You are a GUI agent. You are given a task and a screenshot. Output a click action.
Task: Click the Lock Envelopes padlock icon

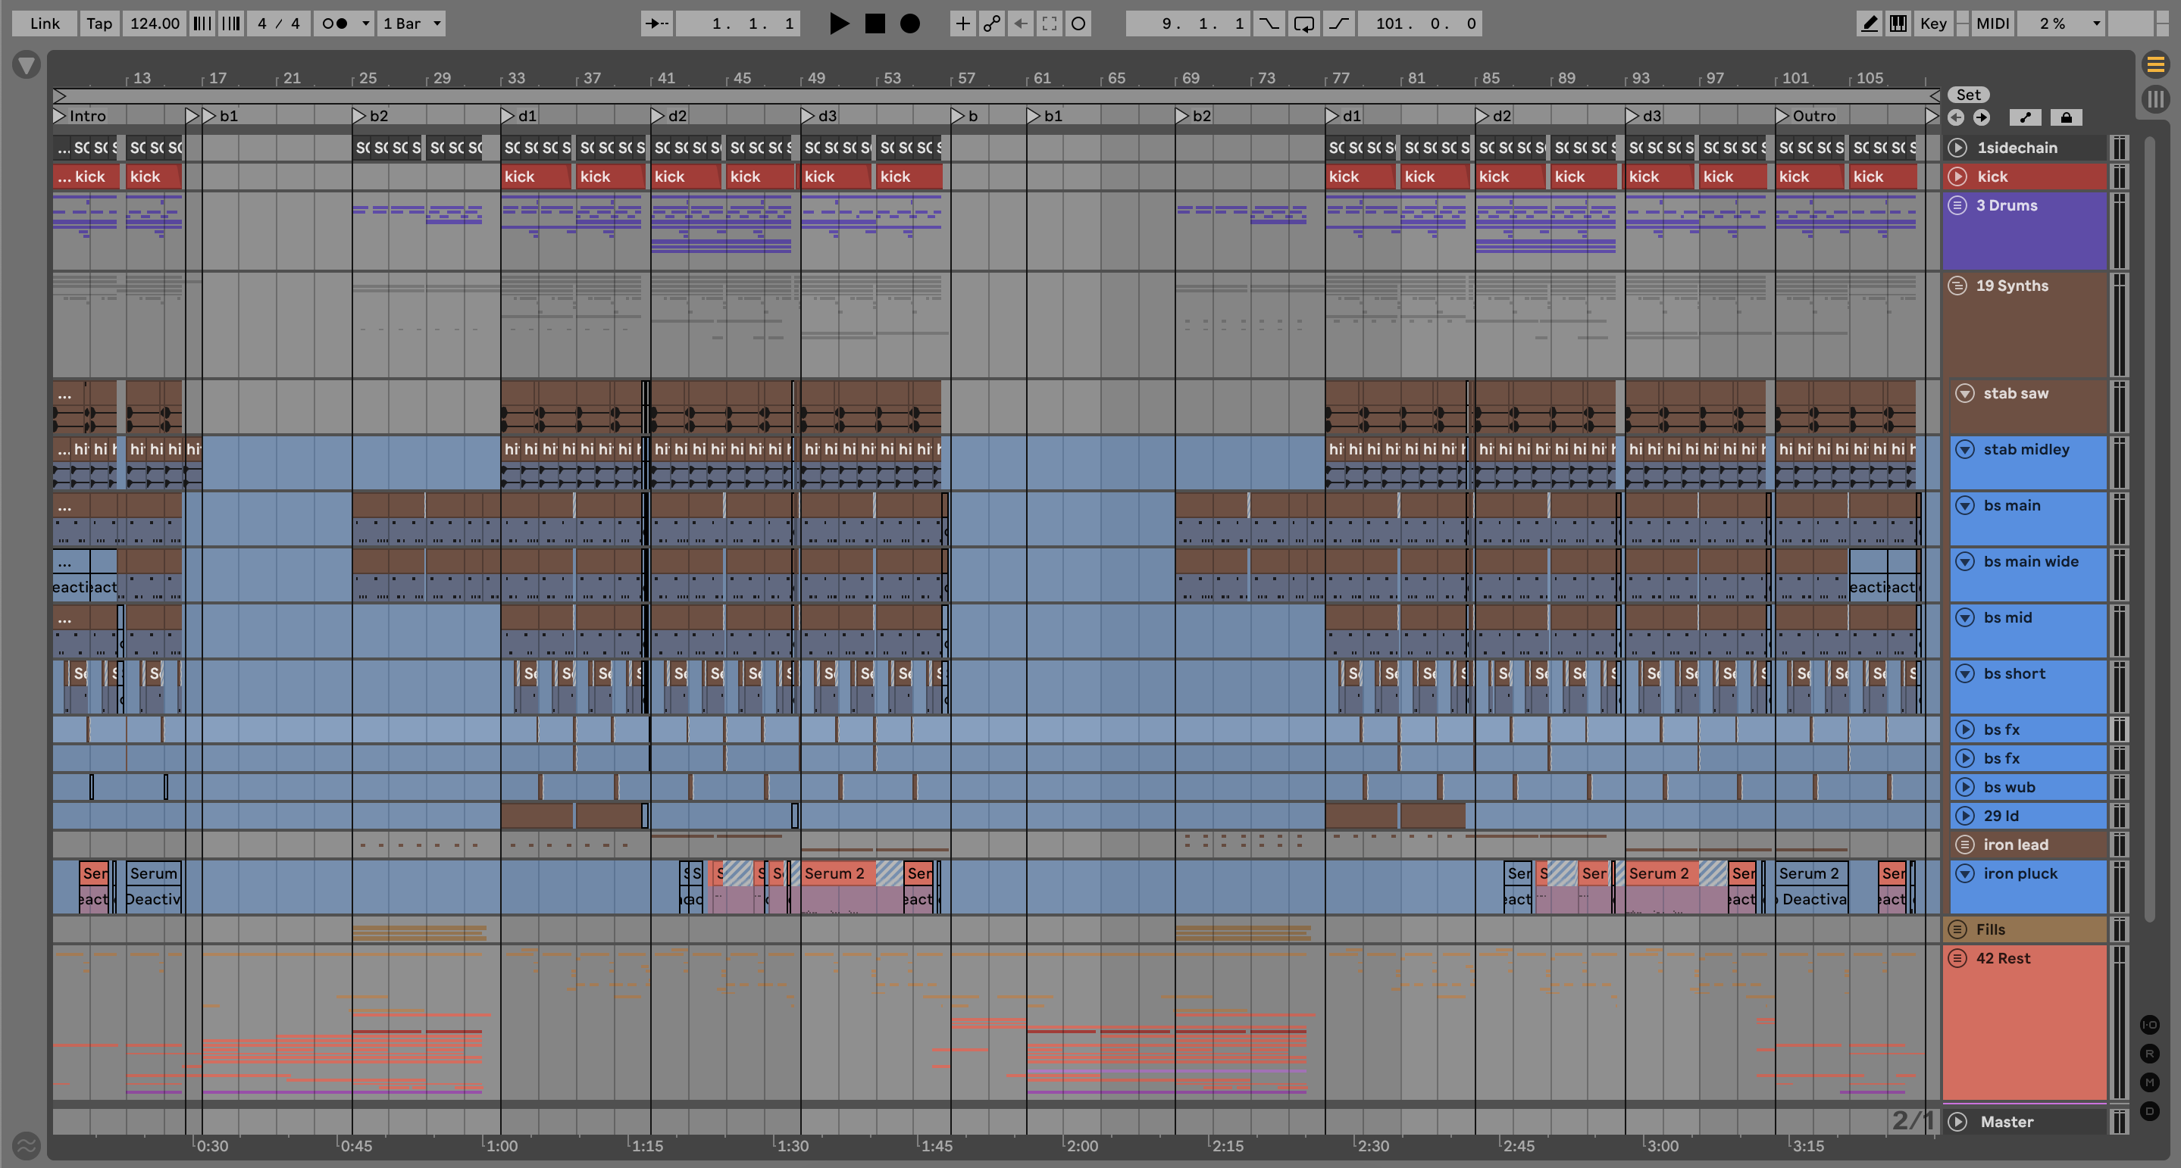click(2066, 117)
